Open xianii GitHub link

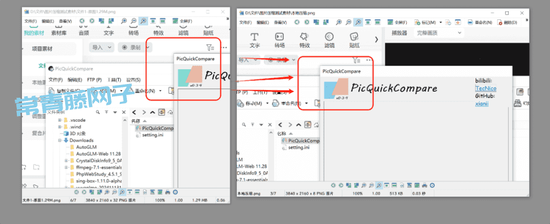point(482,104)
